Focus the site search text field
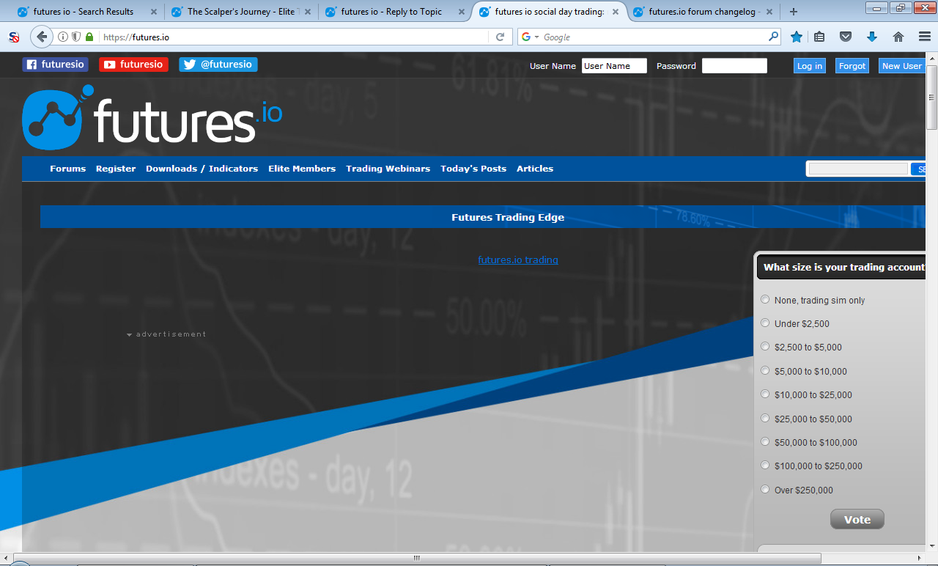This screenshot has width=938, height=566. point(858,169)
